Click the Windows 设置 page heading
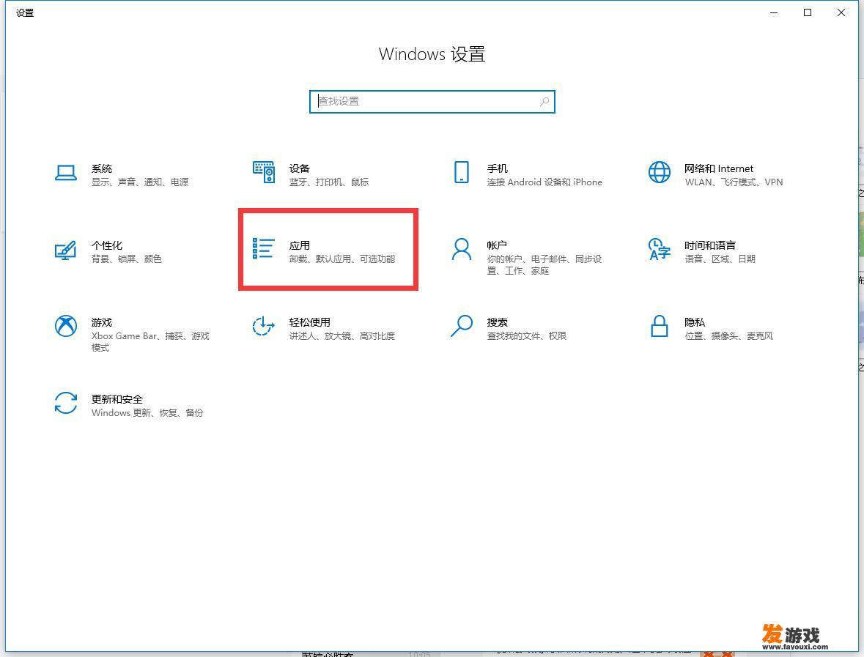The height and width of the screenshot is (657, 864). (432, 54)
